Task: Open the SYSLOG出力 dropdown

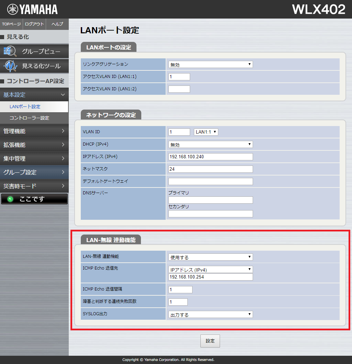Action: tap(210, 315)
